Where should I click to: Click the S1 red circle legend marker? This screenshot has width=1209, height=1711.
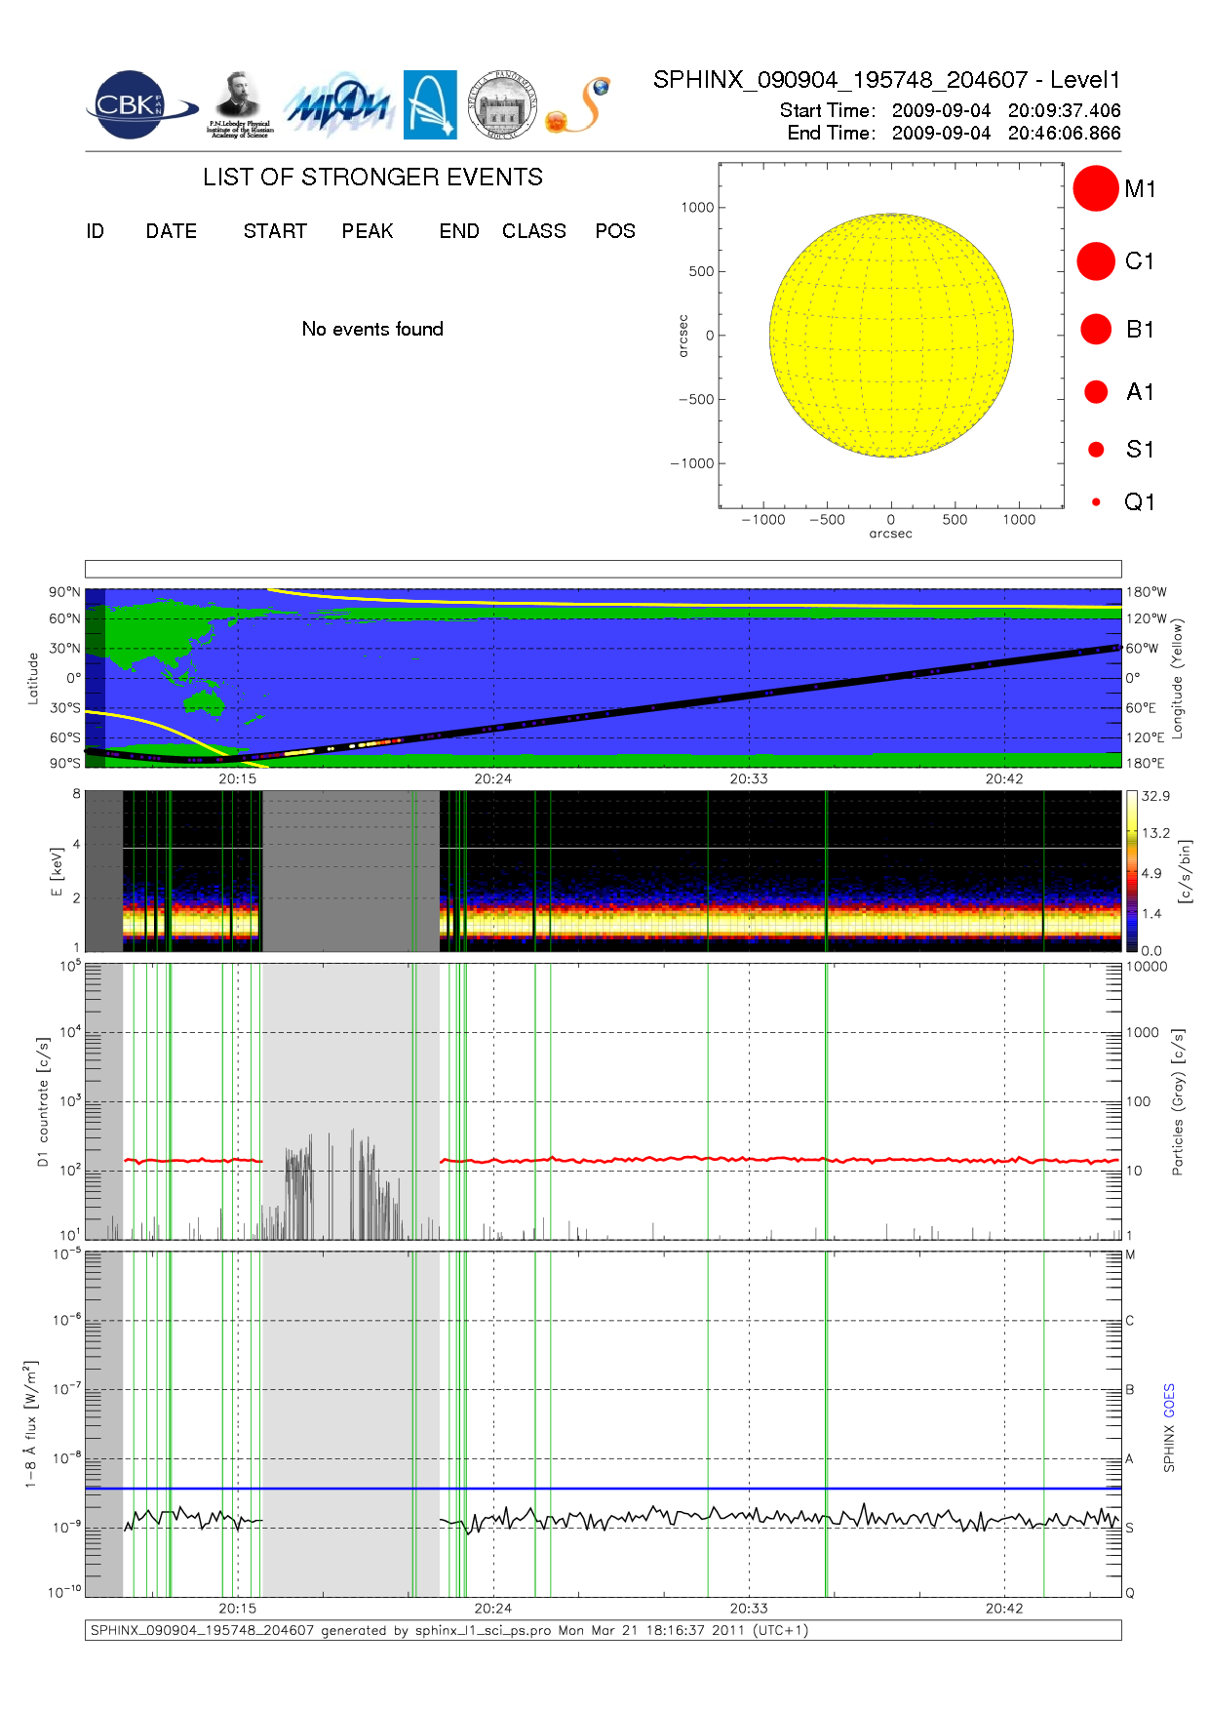[1096, 450]
